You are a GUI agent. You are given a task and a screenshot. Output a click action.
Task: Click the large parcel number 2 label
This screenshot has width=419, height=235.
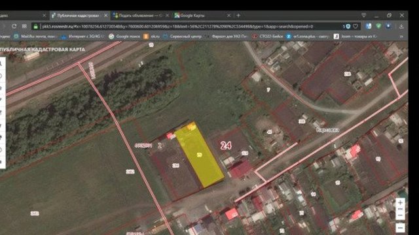click(160, 146)
